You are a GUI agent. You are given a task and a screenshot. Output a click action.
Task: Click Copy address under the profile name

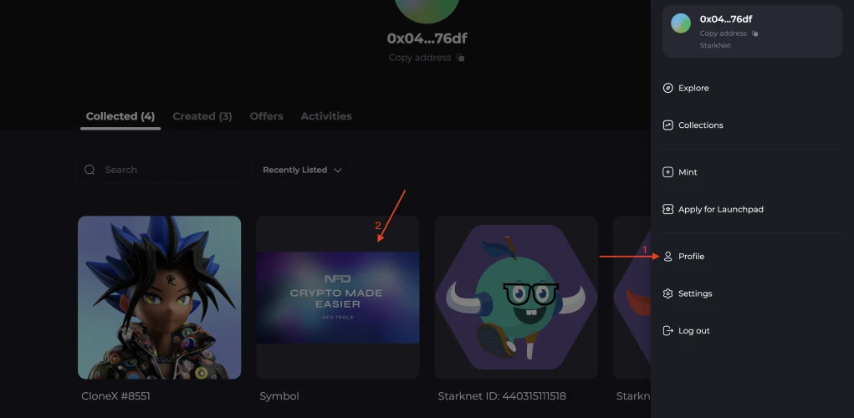point(420,58)
